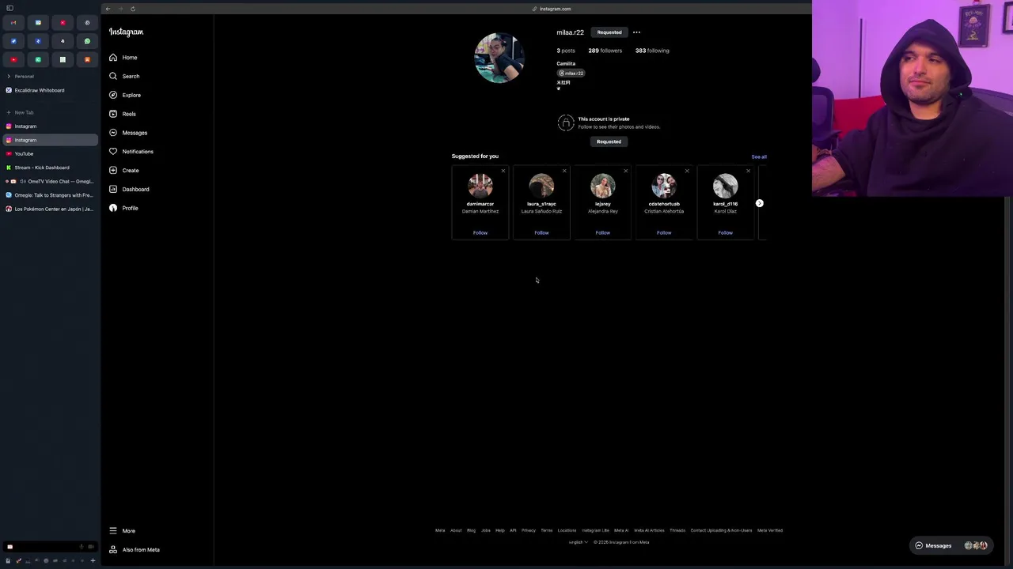Switch to Omegle: Talk to Strangers tab
Screen dimensions: 1013x569
tap(49, 195)
